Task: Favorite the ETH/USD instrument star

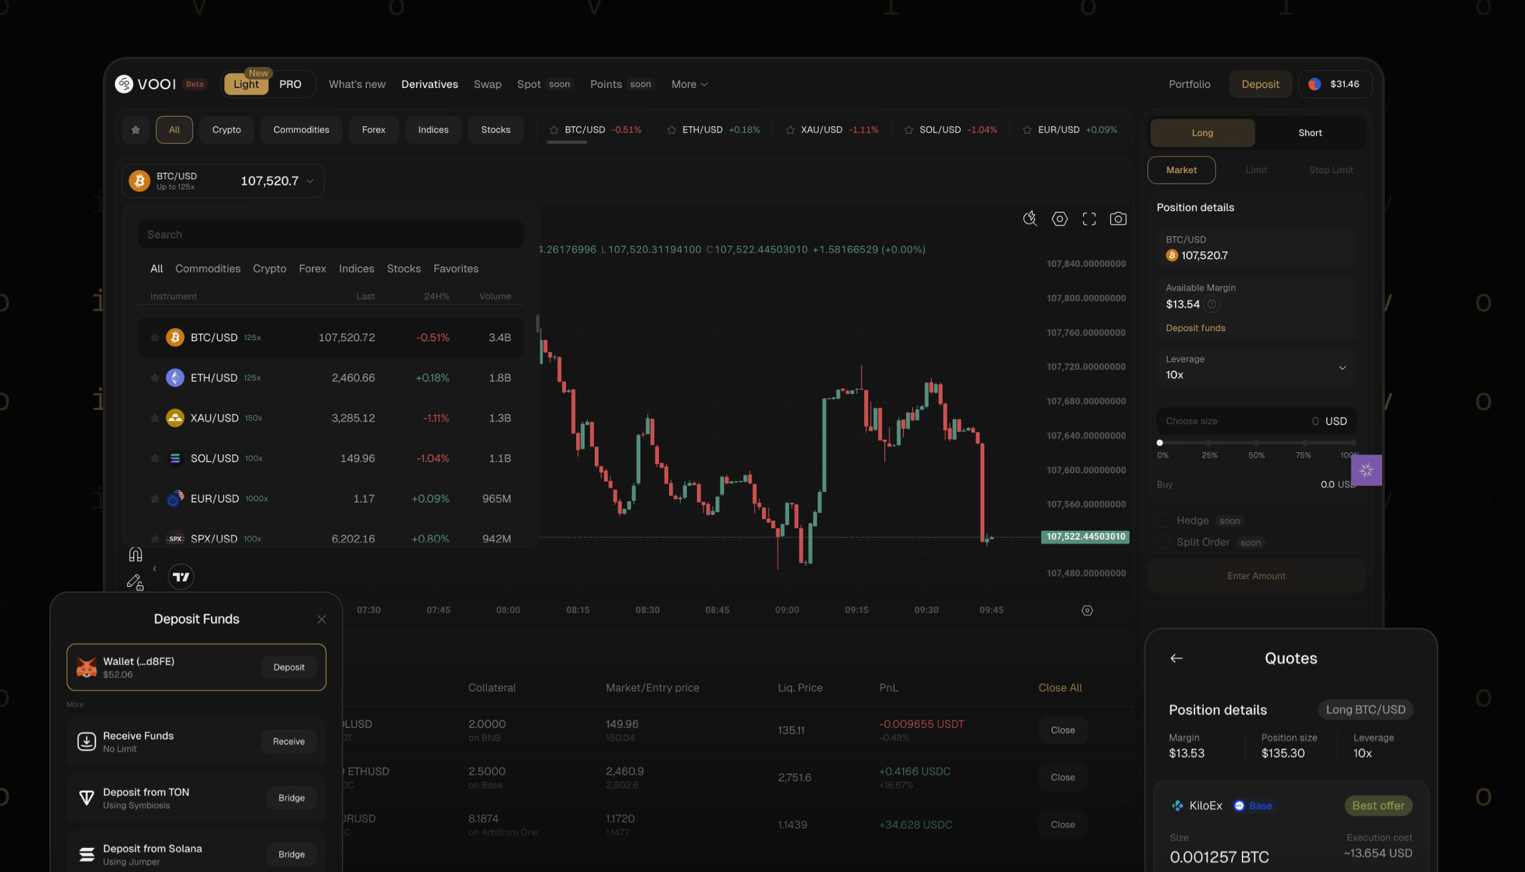Action: pyautogui.click(x=155, y=378)
